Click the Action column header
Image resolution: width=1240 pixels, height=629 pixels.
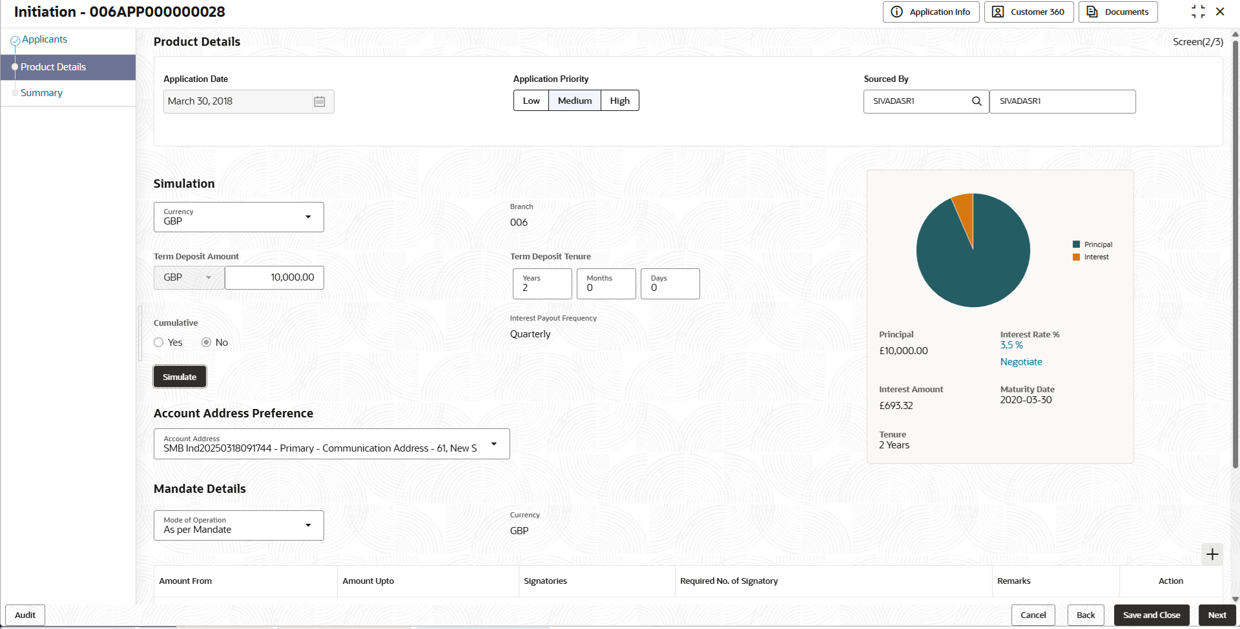pyautogui.click(x=1171, y=581)
